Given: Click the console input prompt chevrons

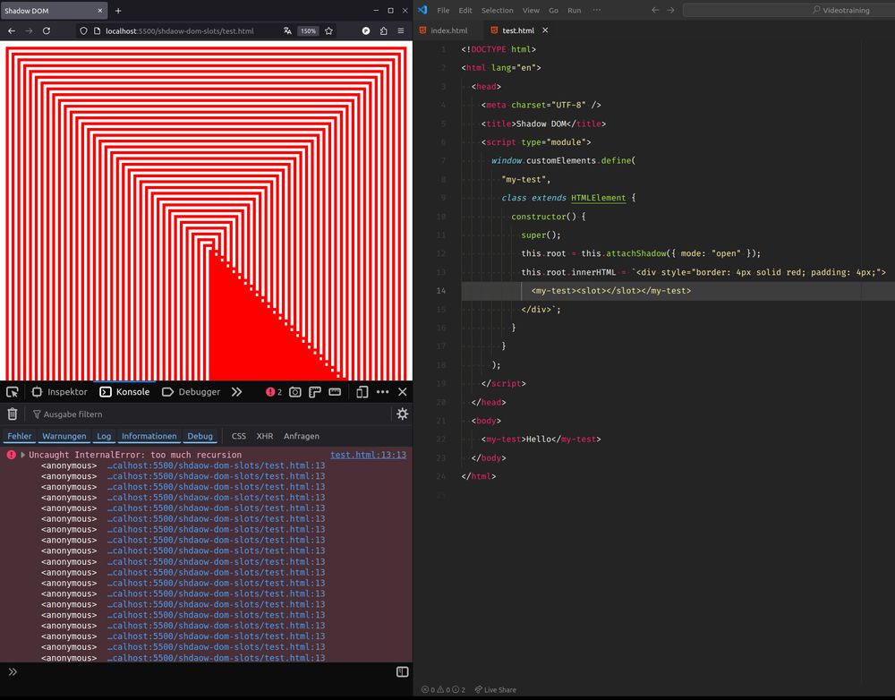Looking at the screenshot, I should (13, 672).
